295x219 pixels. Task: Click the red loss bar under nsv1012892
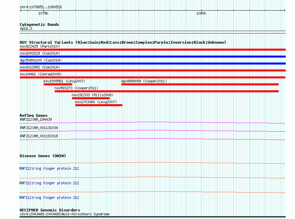(x=152, y=70)
